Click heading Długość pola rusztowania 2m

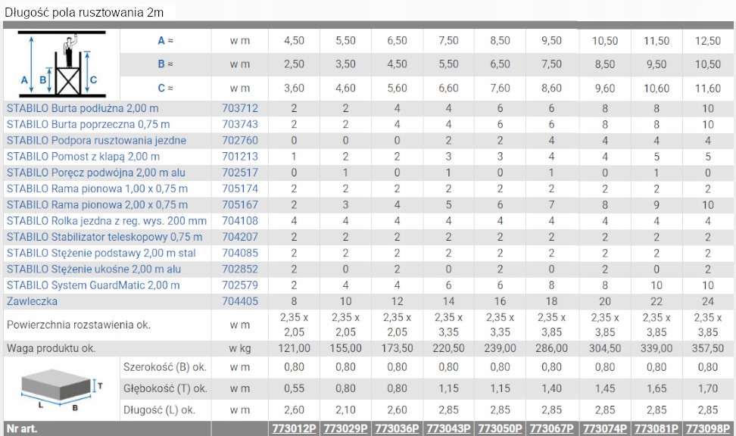[84, 13]
